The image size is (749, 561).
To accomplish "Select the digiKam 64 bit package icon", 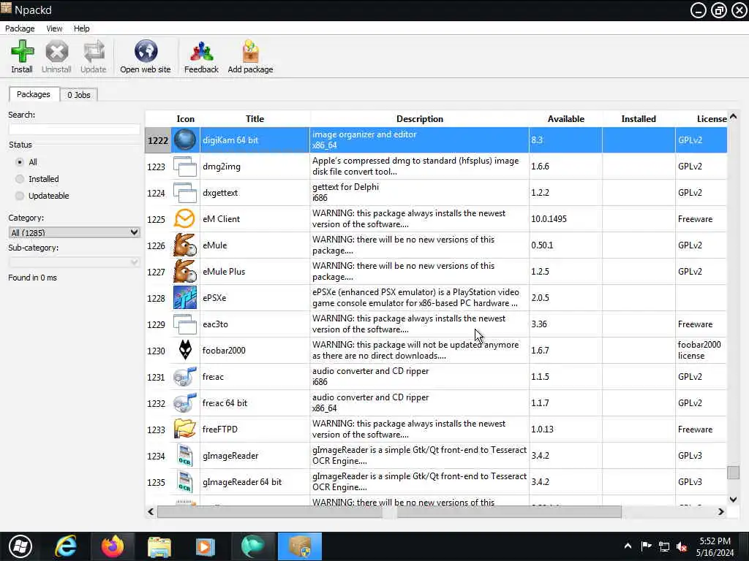I will pos(185,140).
